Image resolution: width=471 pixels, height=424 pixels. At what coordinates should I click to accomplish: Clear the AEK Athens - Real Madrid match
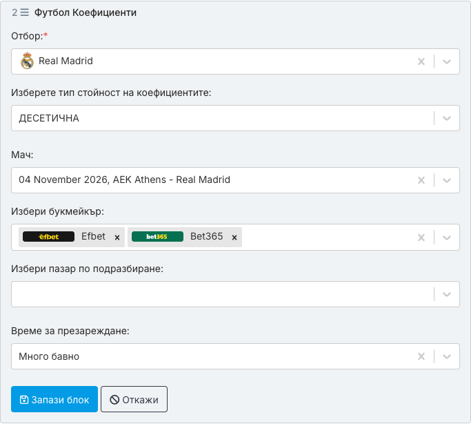click(x=421, y=180)
